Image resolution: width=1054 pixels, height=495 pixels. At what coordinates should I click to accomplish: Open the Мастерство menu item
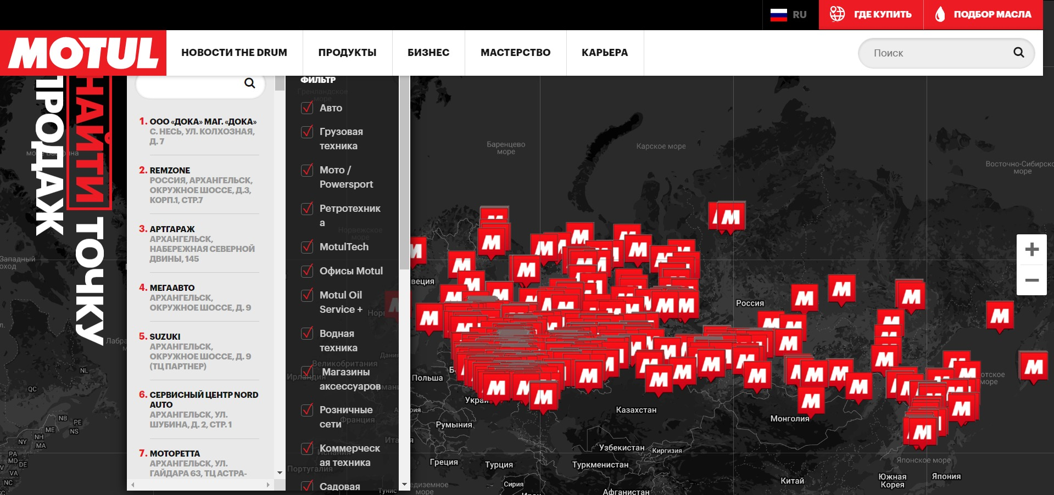515,53
